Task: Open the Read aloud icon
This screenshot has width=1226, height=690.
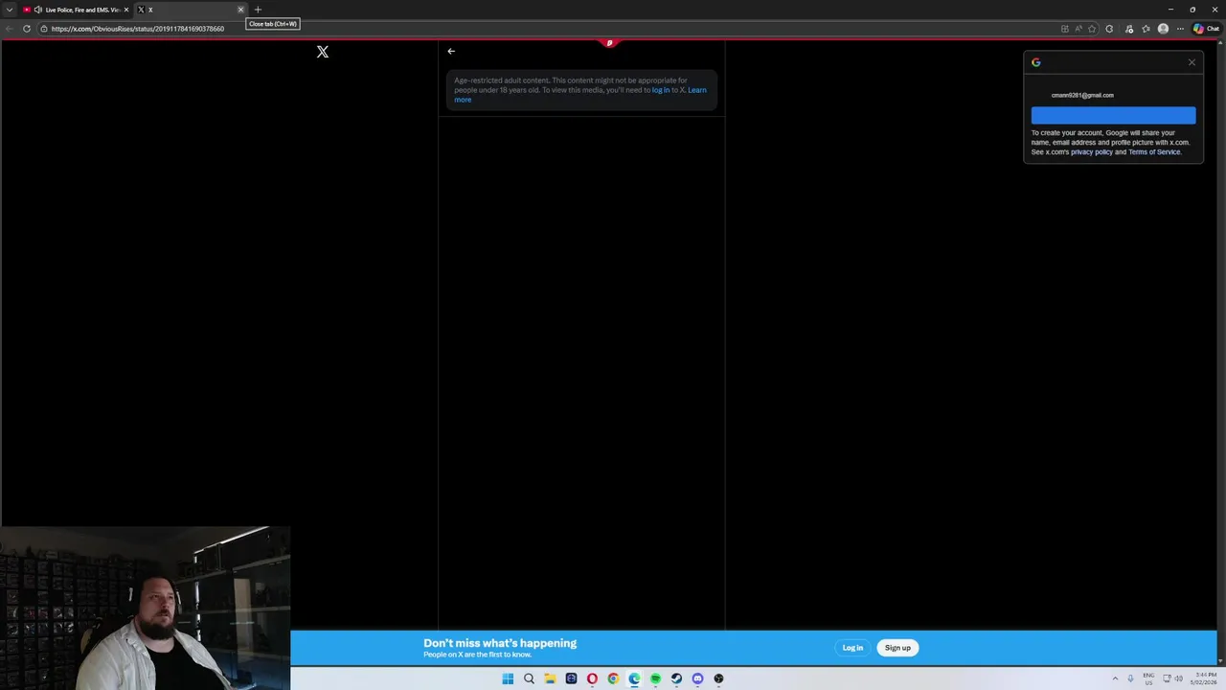Action: coord(1078,29)
